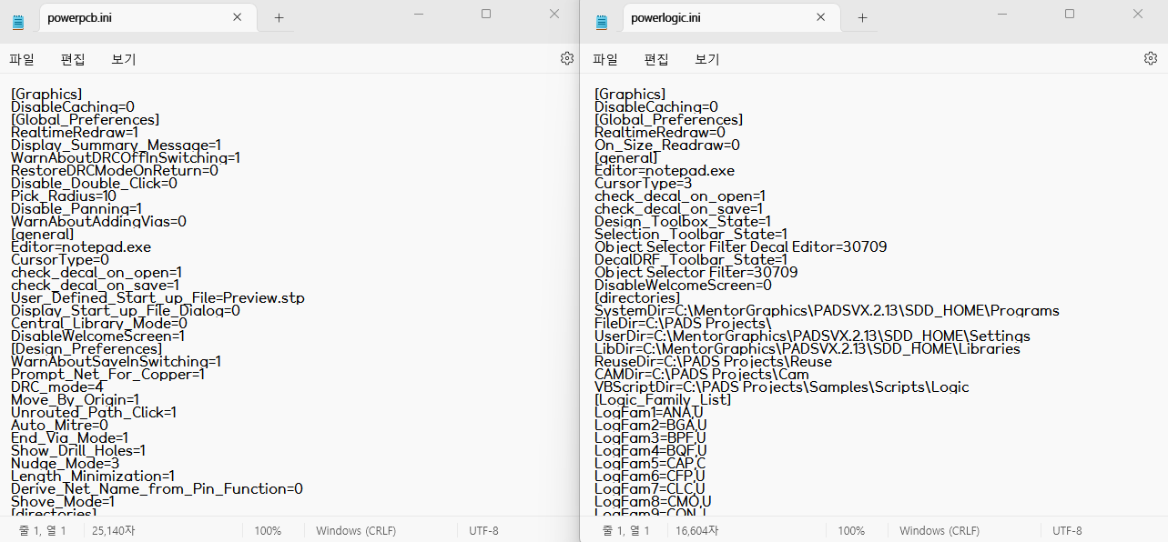The height and width of the screenshot is (542, 1168).
Task: Add new tab in powerpcb.ini window
Action: (x=279, y=17)
